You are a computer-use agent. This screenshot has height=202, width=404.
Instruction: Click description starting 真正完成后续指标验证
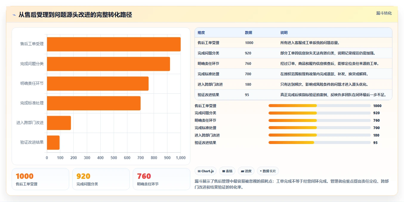point(334,95)
